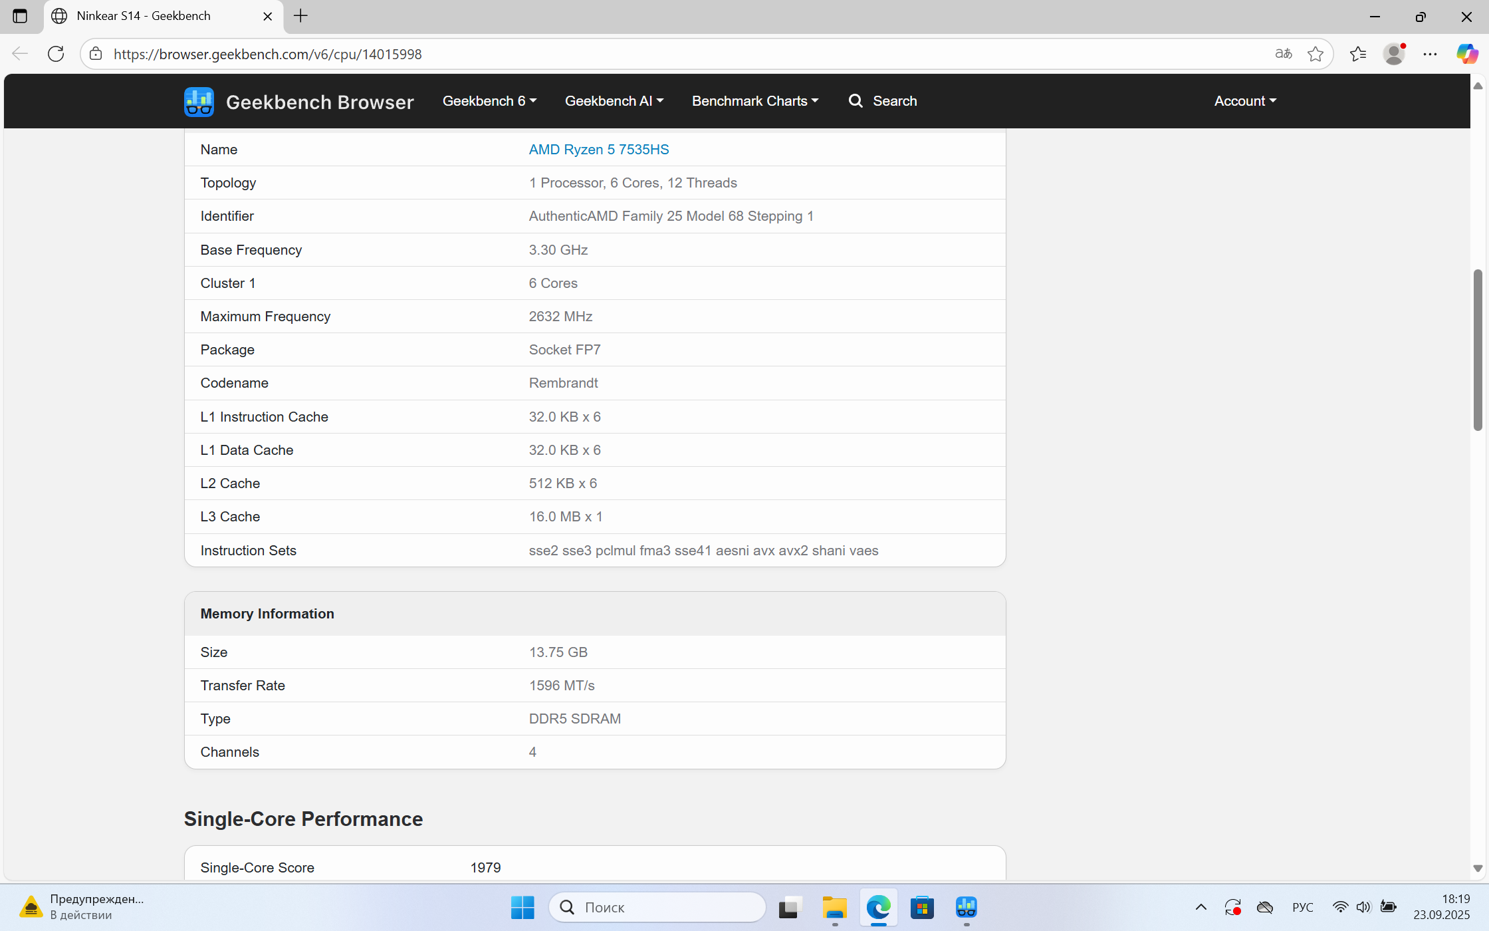Open the AMD Ryzen 5 7535HS link
The height and width of the screenshot is (931, 1489).
[x=598, y=150]
